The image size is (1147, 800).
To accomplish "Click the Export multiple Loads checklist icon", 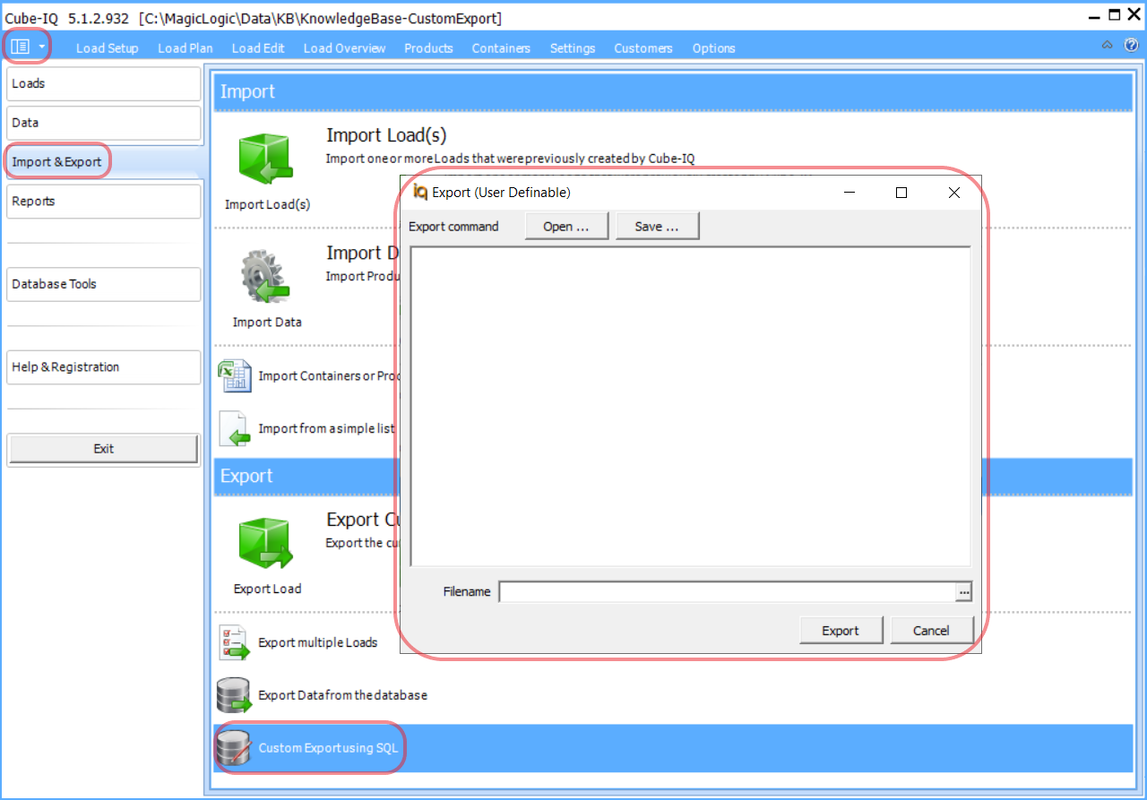I will coord(235,642).
